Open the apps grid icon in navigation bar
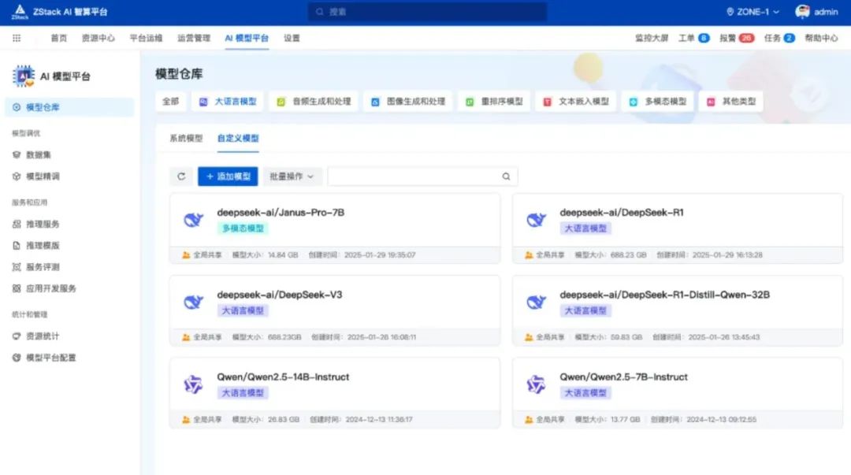 (17, 38)
